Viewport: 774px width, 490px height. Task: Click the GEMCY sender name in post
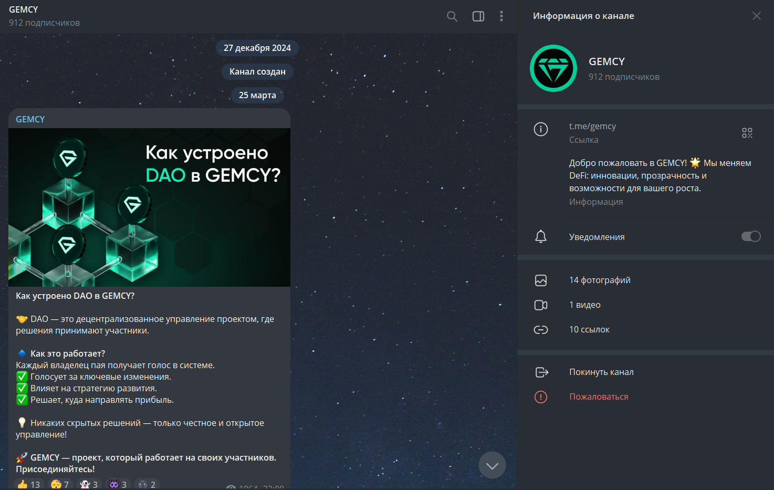pyautogui.click(x=30, y=119)
